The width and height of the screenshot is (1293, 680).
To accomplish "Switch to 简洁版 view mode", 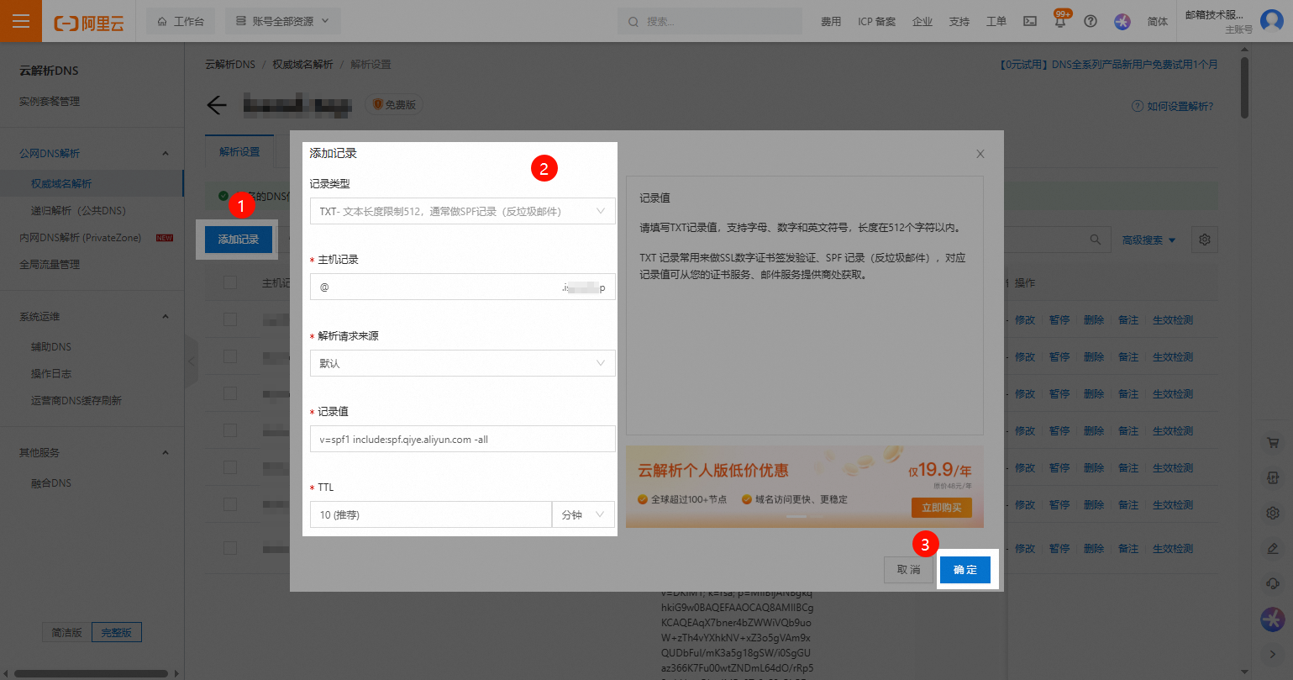I will point(66,632).
